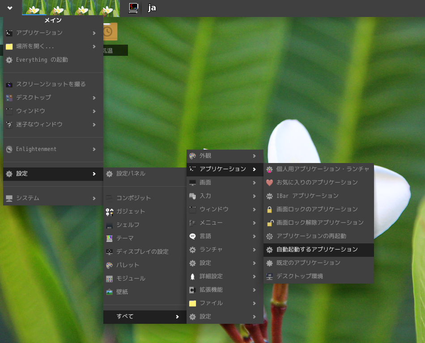Click the terminal icon beside main menu アプリケーション
The image size is (425, 343).
[x=9, y=33]
